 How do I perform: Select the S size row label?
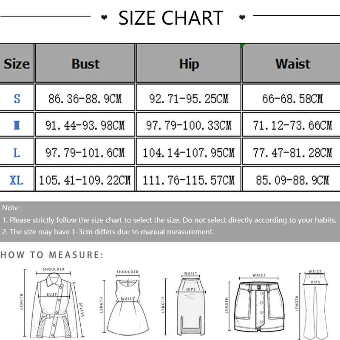17,99
